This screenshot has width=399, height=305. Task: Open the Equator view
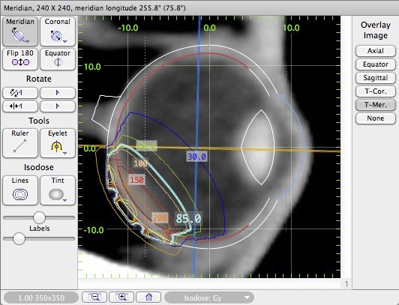pos(58,59)
